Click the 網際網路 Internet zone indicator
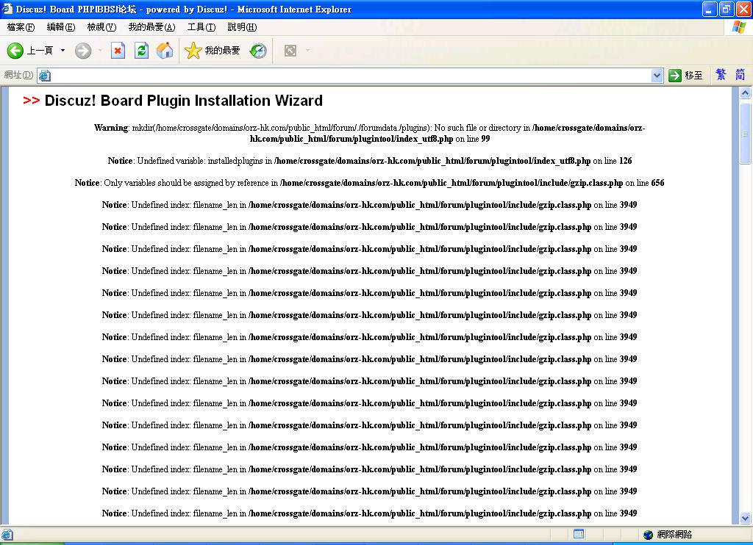 click(x=668, y=535)
